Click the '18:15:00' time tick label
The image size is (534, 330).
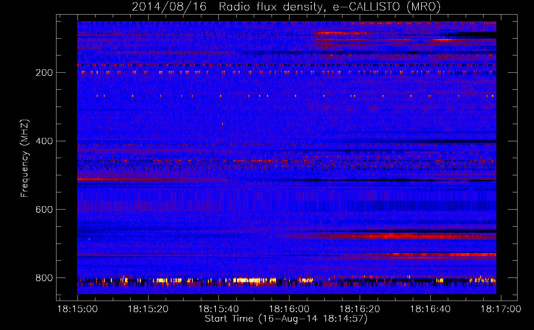pos(78,309)
